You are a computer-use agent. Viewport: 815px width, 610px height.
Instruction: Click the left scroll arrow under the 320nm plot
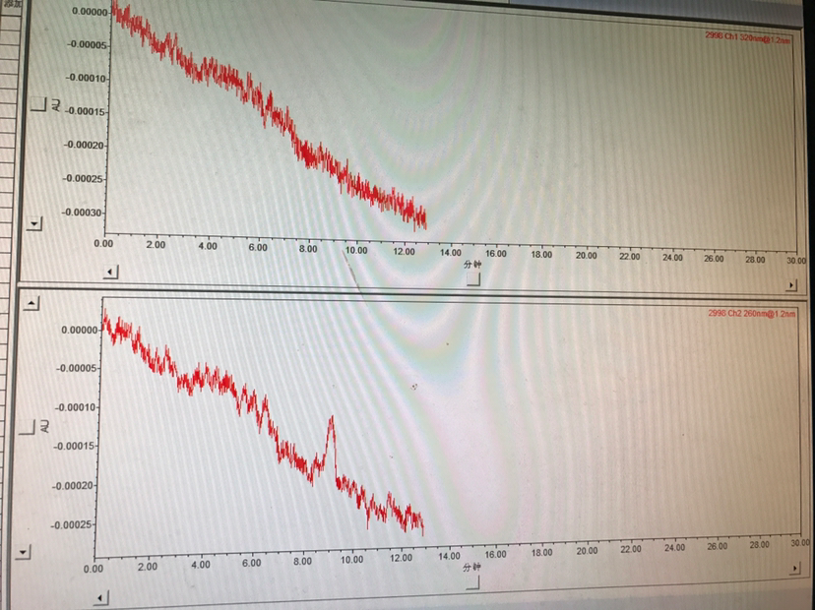click(x=110, y=272)
